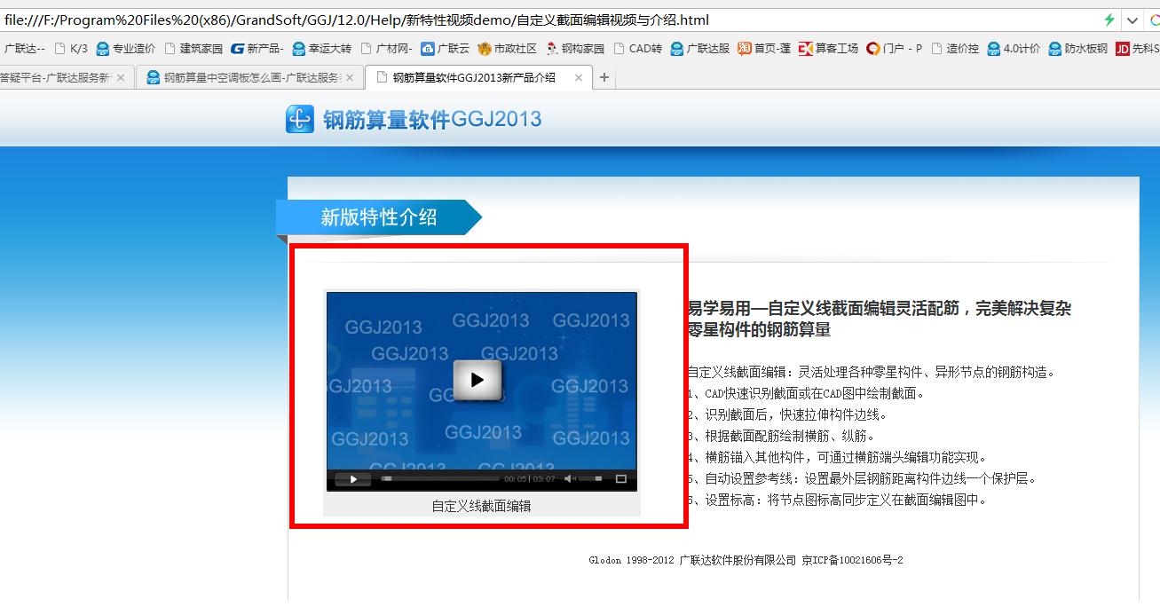
Task: Open the 幸运大转 bookmark
Action: (321, 49)
